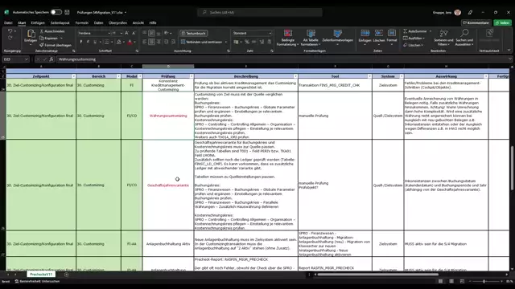Click the vertical scrollbar thumb

click(512, 168)
